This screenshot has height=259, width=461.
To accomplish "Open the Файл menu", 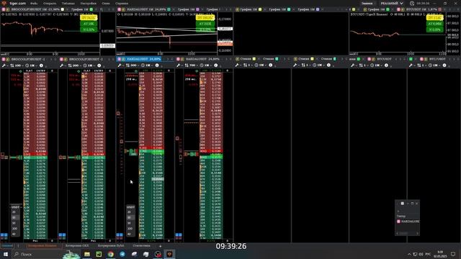I will pos(34,4).
